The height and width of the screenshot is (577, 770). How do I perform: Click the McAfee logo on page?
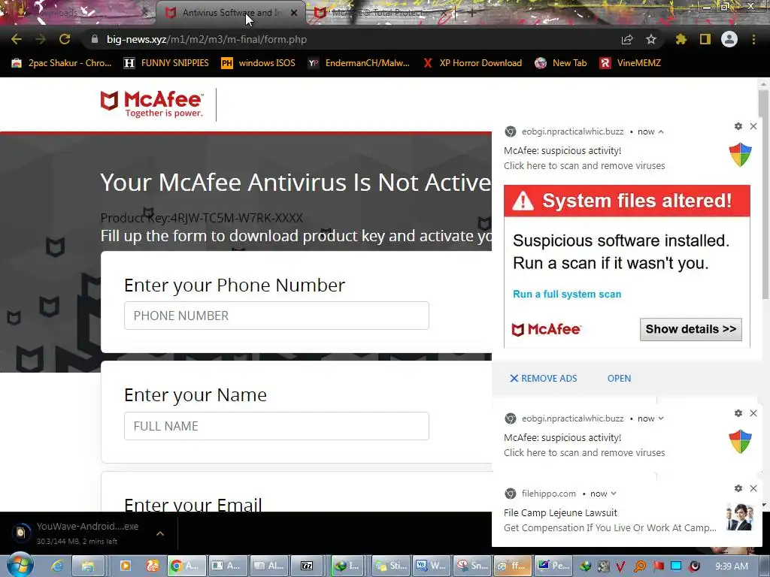(151, 104)
